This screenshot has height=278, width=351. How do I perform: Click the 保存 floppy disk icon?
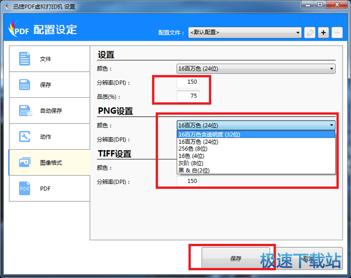[x=24, y=85]
